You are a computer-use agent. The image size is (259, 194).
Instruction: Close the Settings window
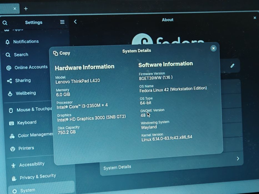[255, 18]
